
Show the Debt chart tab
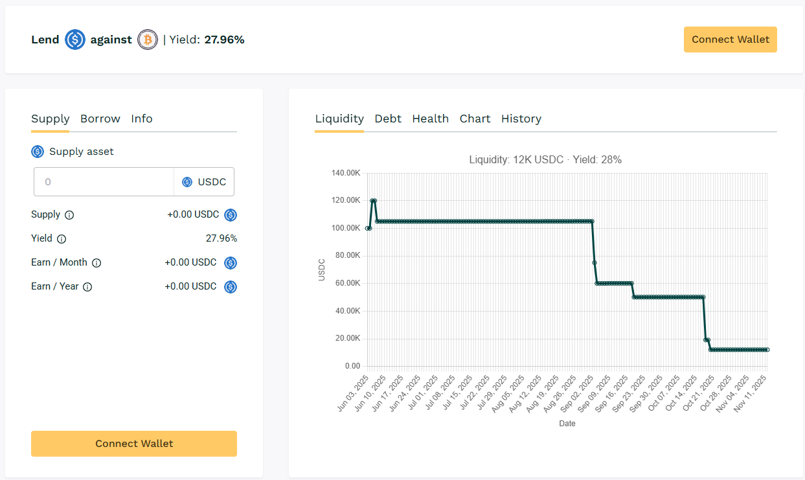coord(388,119)
